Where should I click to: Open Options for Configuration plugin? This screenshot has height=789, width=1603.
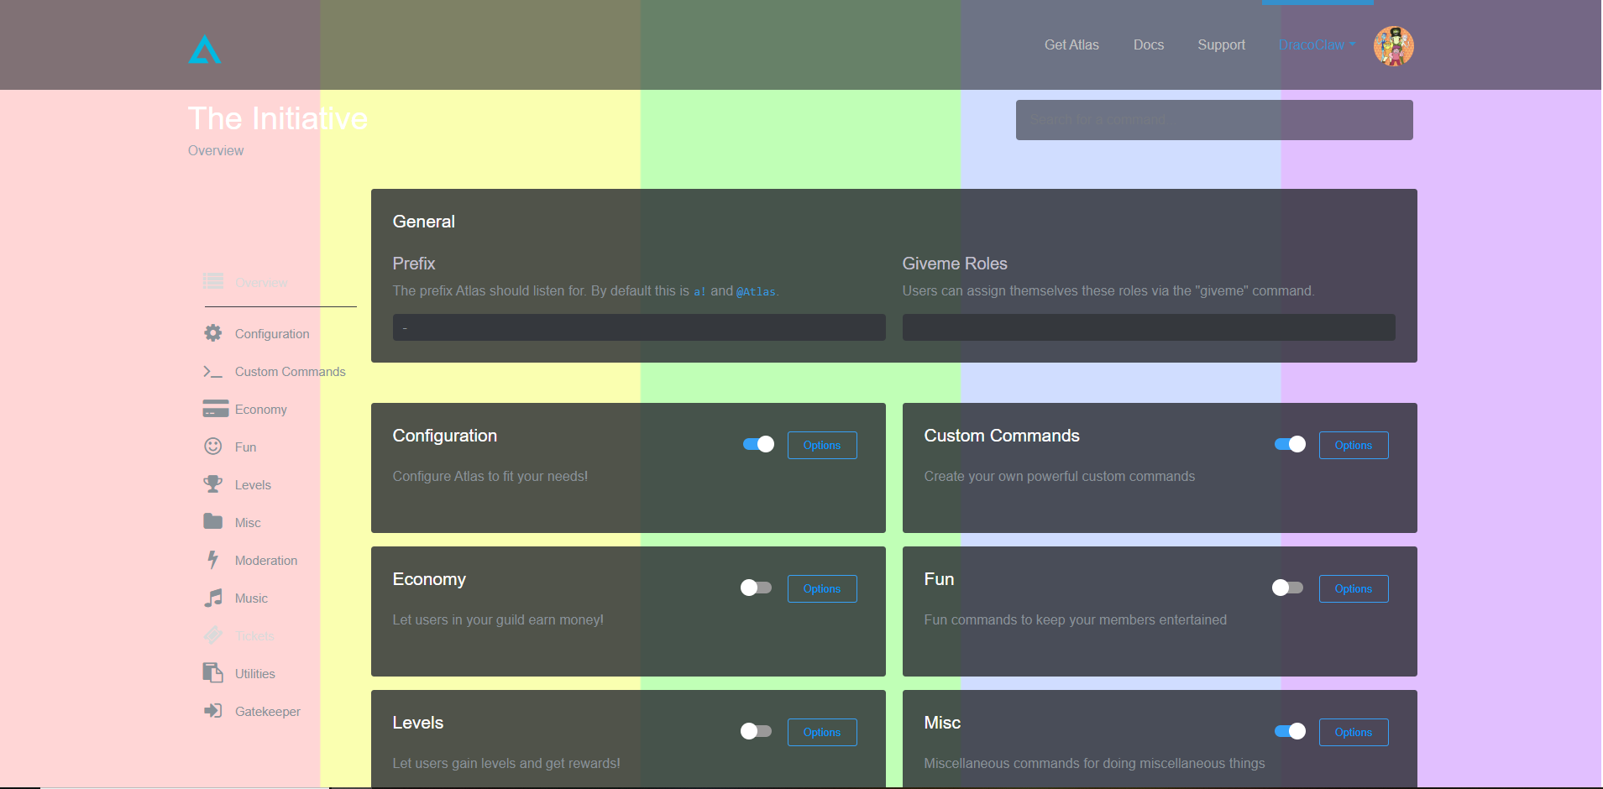click(822, 445)
